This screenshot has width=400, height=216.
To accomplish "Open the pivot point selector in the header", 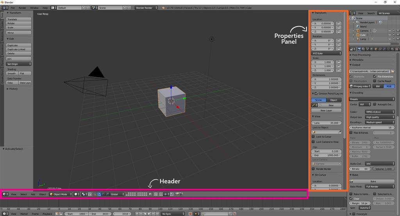I will 84,194.
